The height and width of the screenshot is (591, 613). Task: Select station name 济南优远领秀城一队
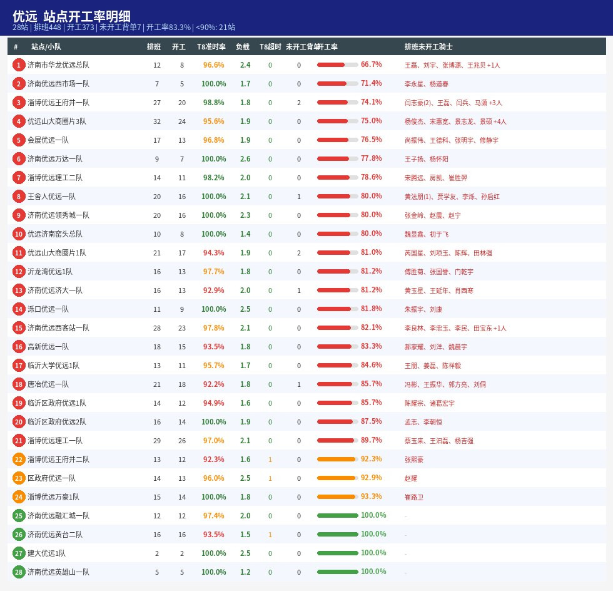point(58,215)
